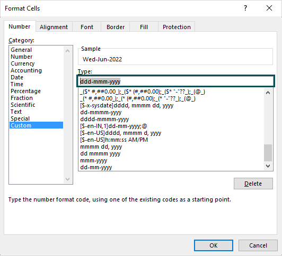Choose the Time category
The width and height of the screenshot is (282, 256).
click(x=37, y=84)
